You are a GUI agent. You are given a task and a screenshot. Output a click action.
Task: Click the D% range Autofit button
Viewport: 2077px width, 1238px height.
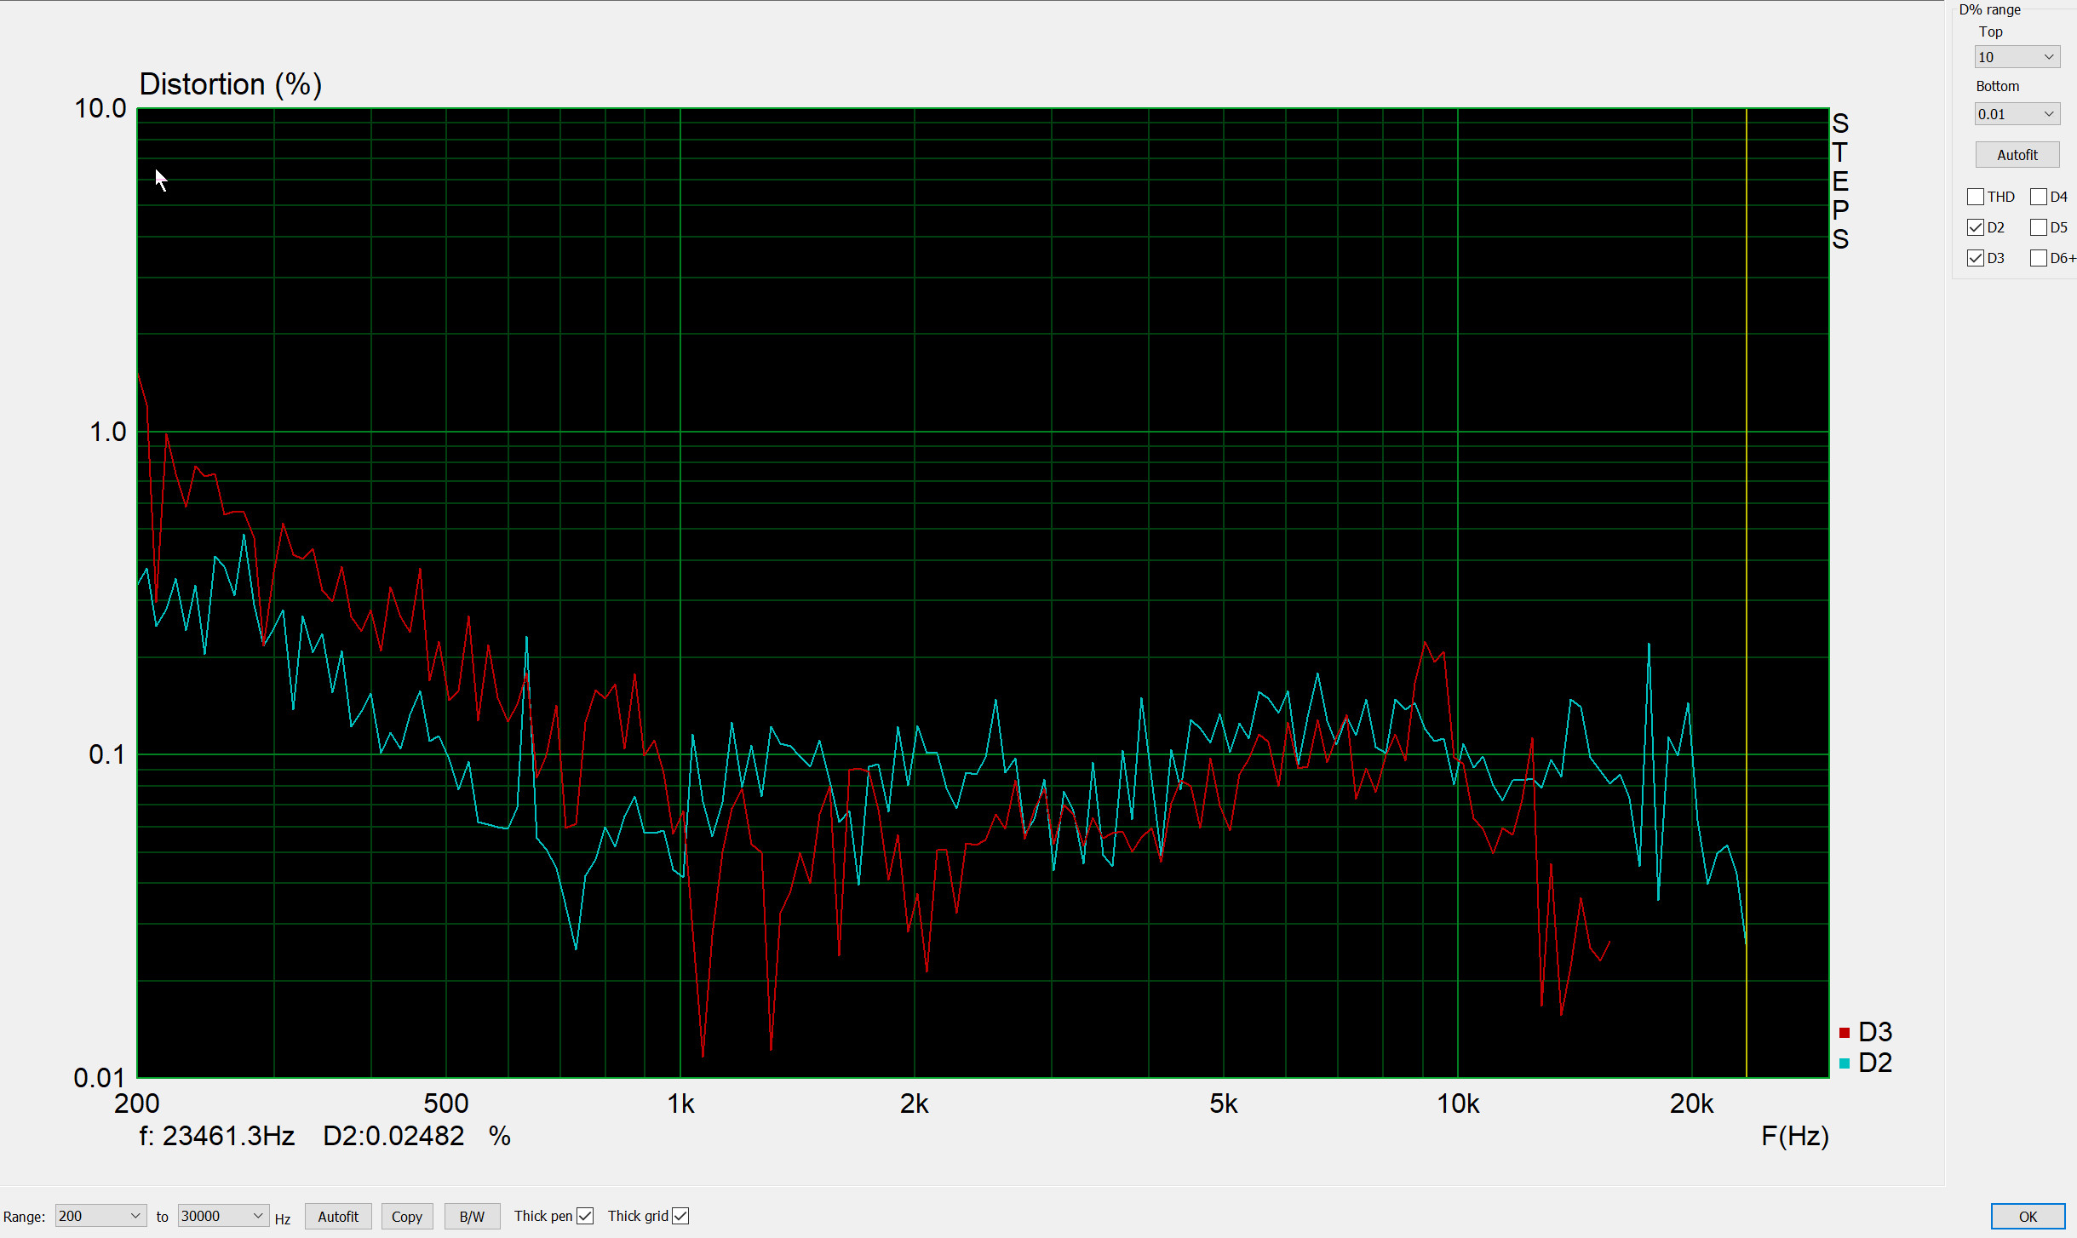coord(2017,155)
